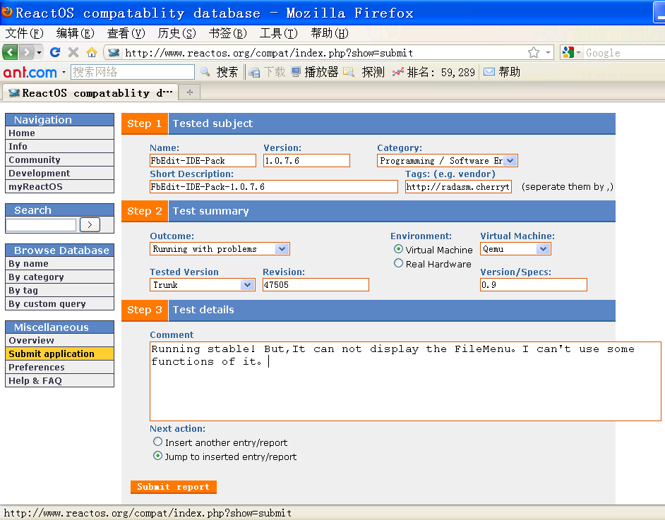Click the ant.com ranking chart icon
The height and width of the screenshot is (520, 665).
(x=398, y=72)
